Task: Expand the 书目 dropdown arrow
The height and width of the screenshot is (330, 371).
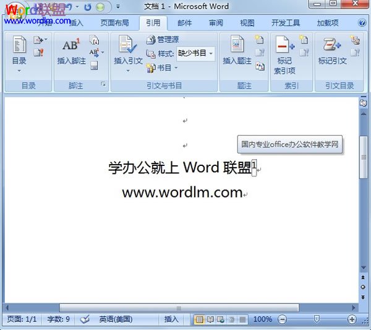Action: (176, 68)
